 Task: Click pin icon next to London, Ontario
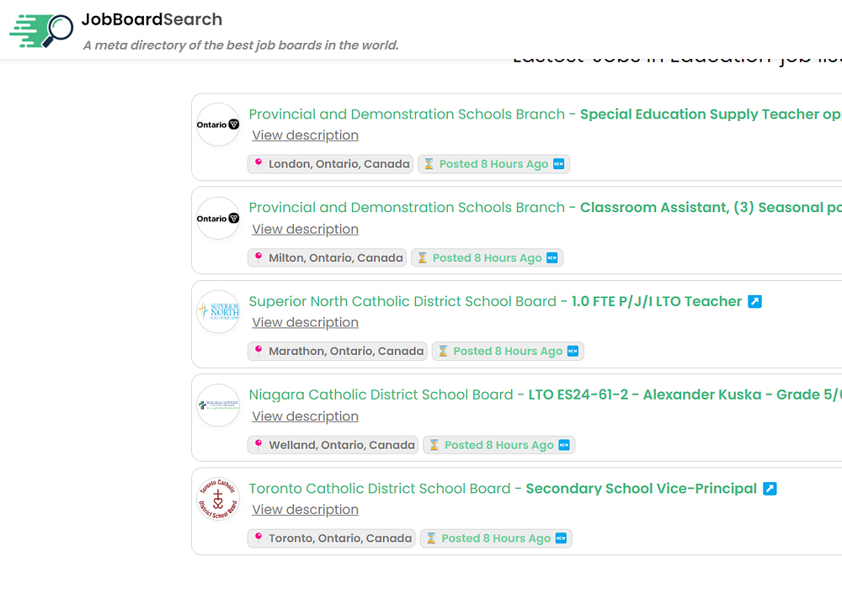coord(258,163)
